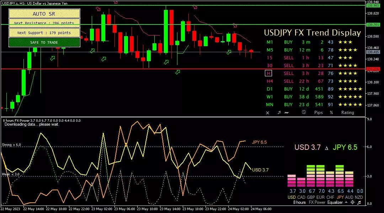This screenshot has width=384, height=213.
Task: Click the Next Resistance 286 points box
Action: (44, 23)
